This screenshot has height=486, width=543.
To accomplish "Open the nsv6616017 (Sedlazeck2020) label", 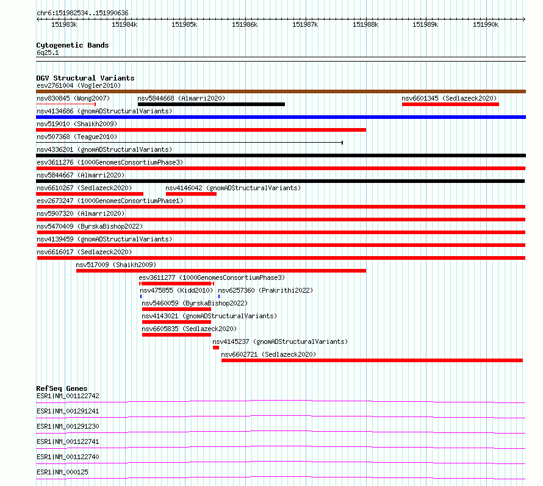I will click(x=84, y=252).
